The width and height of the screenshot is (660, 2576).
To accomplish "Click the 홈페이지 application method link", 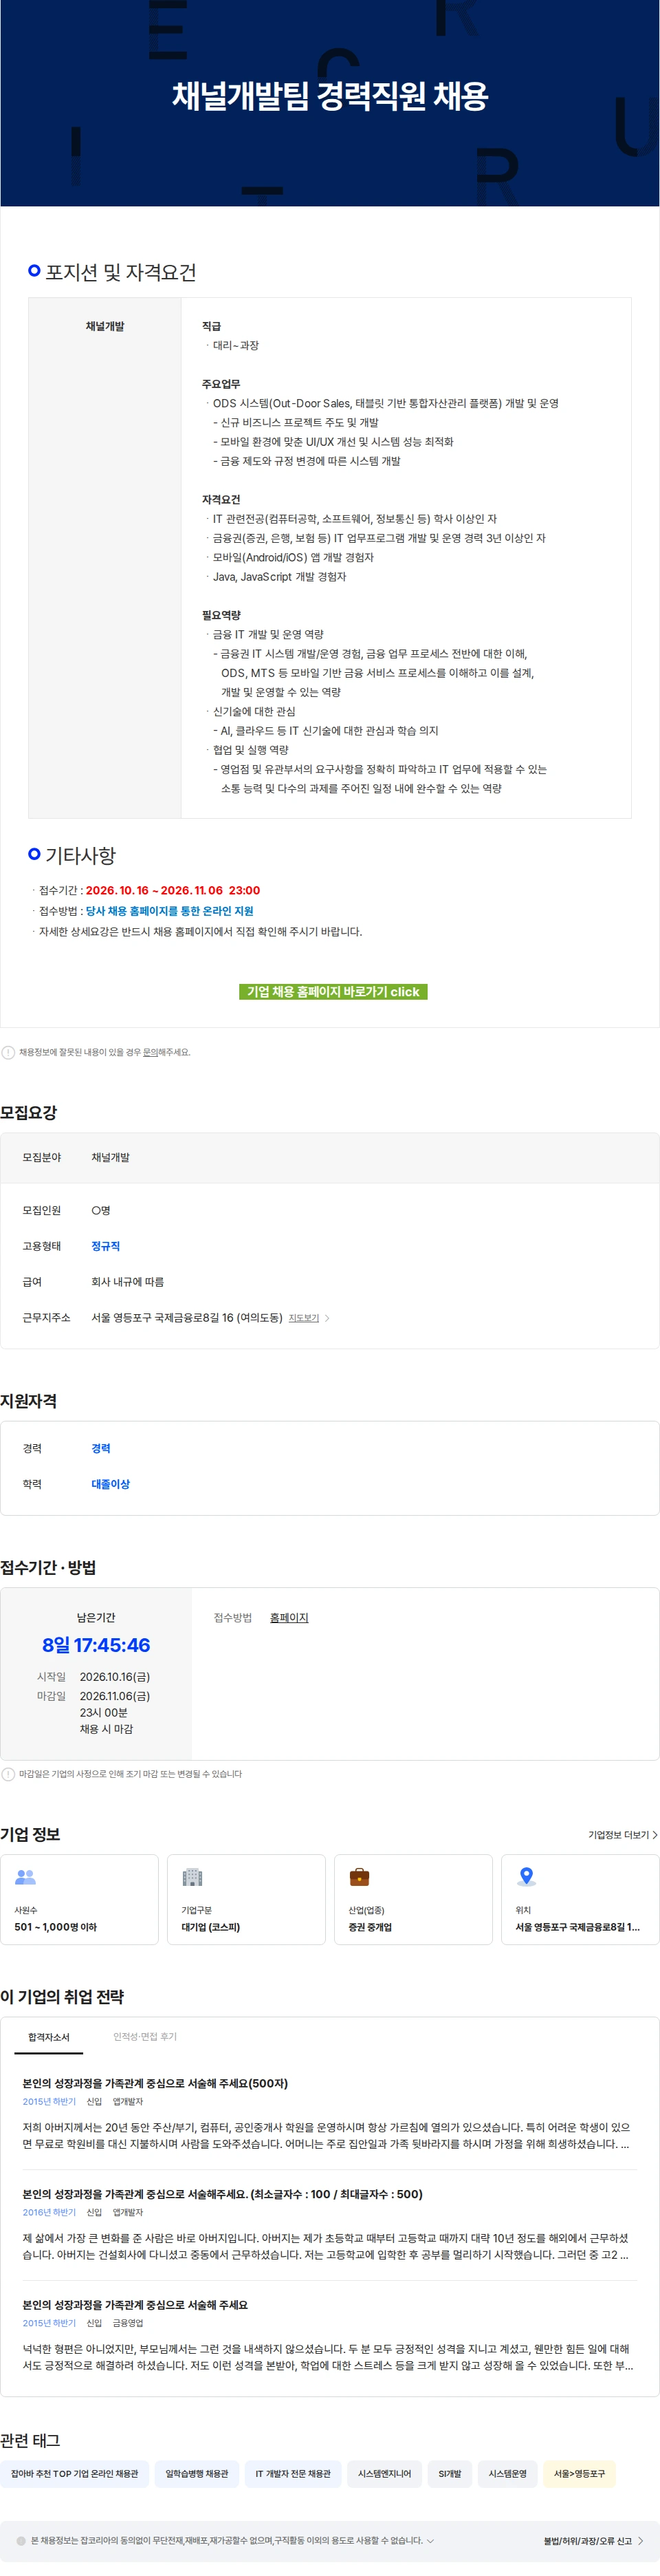I will (289, 1617).
